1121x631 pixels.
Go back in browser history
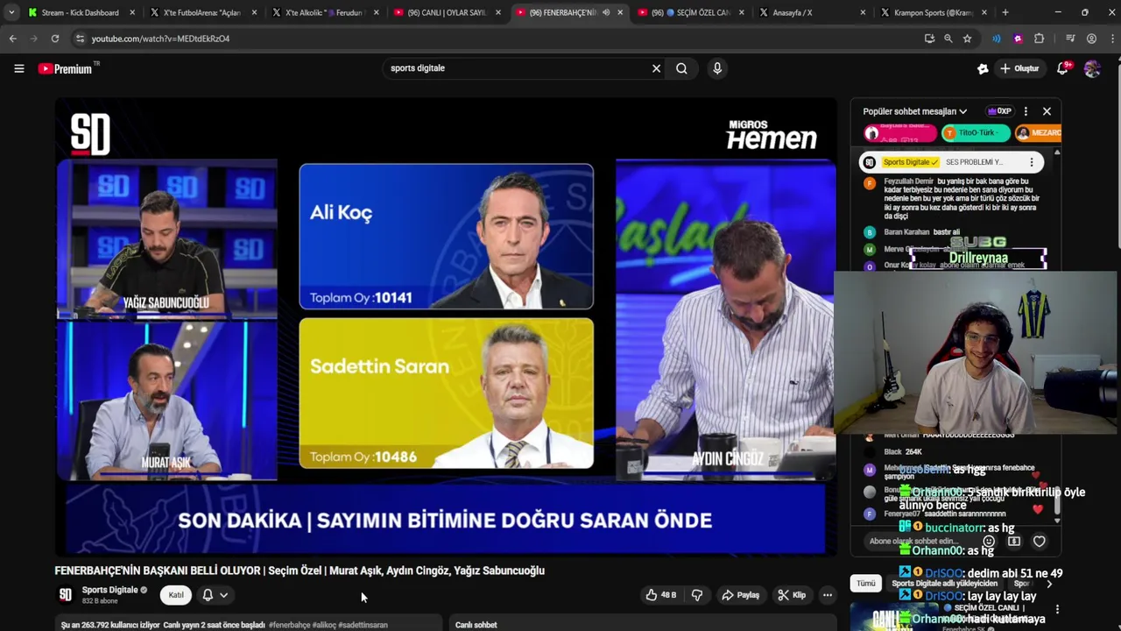pyautogui.click(x=12, y=39)
